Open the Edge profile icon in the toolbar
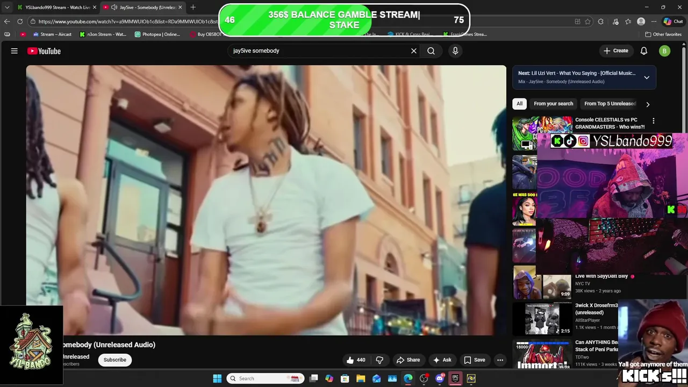This screenshot has height=387, width=688. click(x=641, y=21)
